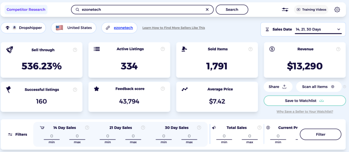Click the 334 active listings value
The image size is (349, 152).
(129, 66)
